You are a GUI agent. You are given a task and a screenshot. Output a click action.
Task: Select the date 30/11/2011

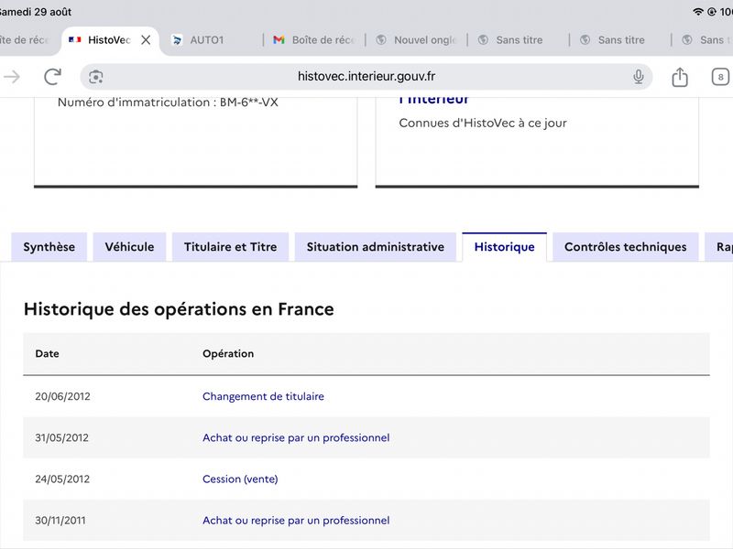point(60,521)
